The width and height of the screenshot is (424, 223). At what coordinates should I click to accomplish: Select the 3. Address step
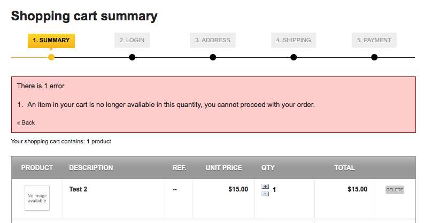(213, 40)
